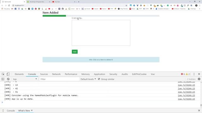This screenshot has height=113, width=202.
Task: Click the info alert about deleting items
Action: (x=101, y=60)
